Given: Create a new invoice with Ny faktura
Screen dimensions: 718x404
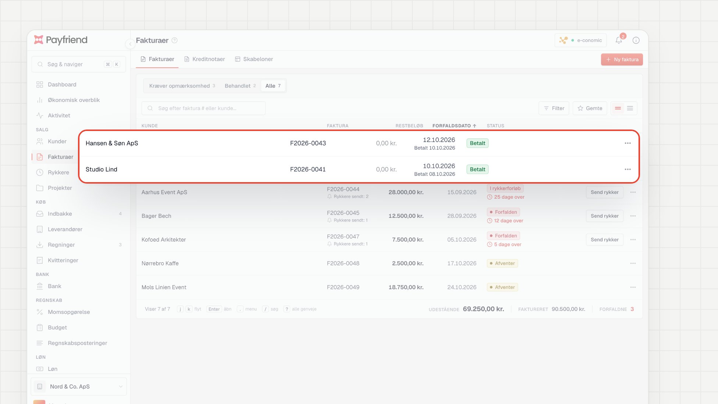Looking at the screenshot, I should (x=622, y=60).
